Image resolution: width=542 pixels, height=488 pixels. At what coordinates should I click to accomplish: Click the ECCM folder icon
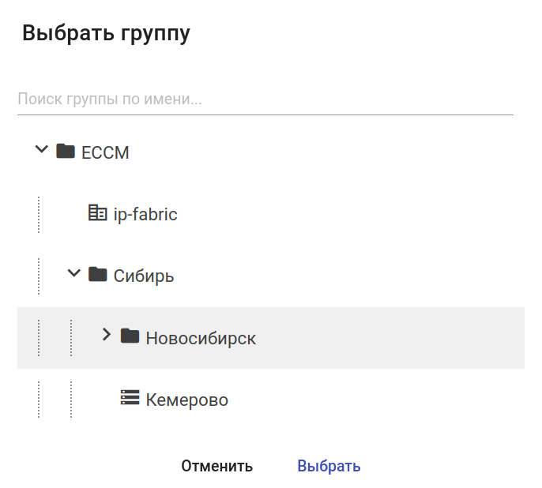coord(66,151)
